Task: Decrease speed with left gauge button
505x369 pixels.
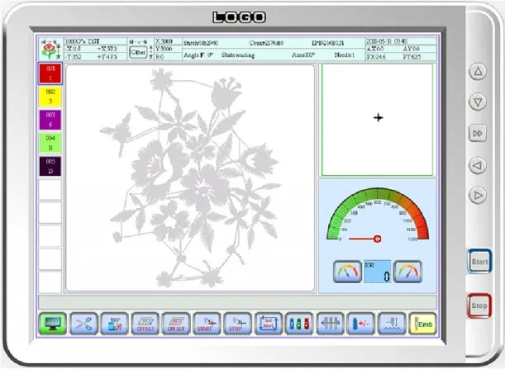Action: click(x=347, y=272)
